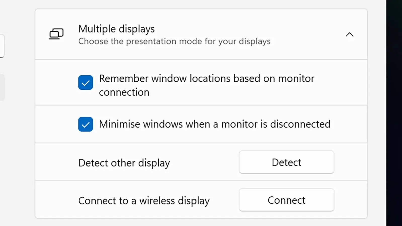Click the word "connection" under Remember label

pos(124,92)
